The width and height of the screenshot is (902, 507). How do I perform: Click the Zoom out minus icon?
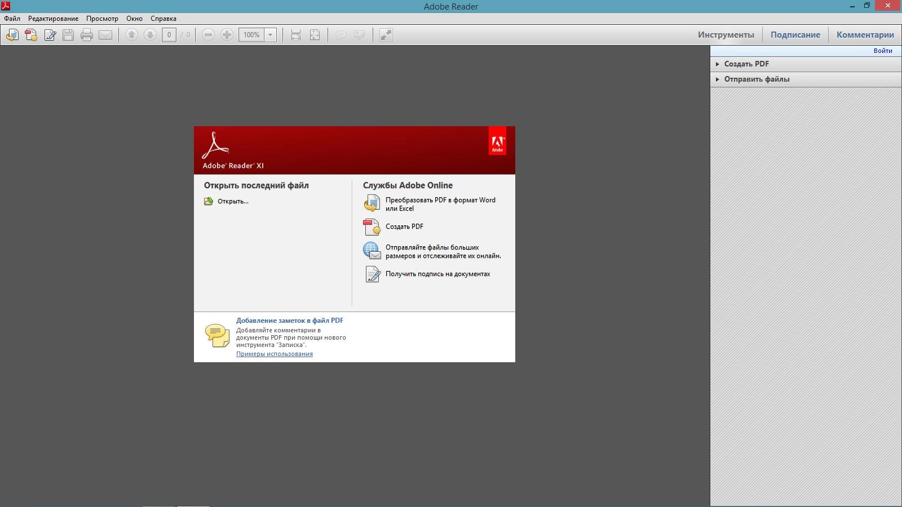point(208,35)
